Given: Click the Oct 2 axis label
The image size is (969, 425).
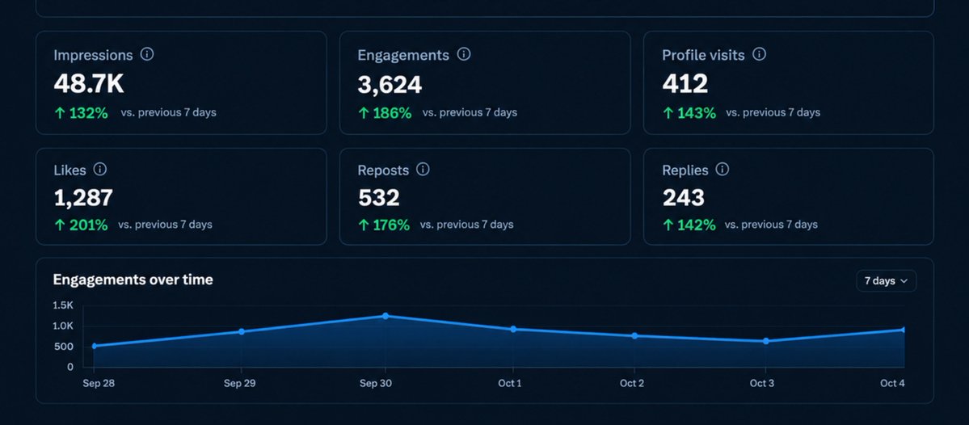Looking at the screenshot, I should pos(632,384).
